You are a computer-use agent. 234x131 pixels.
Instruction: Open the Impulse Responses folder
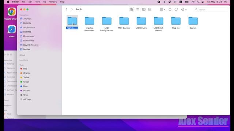pyautogui.click(x=89, y=21)
